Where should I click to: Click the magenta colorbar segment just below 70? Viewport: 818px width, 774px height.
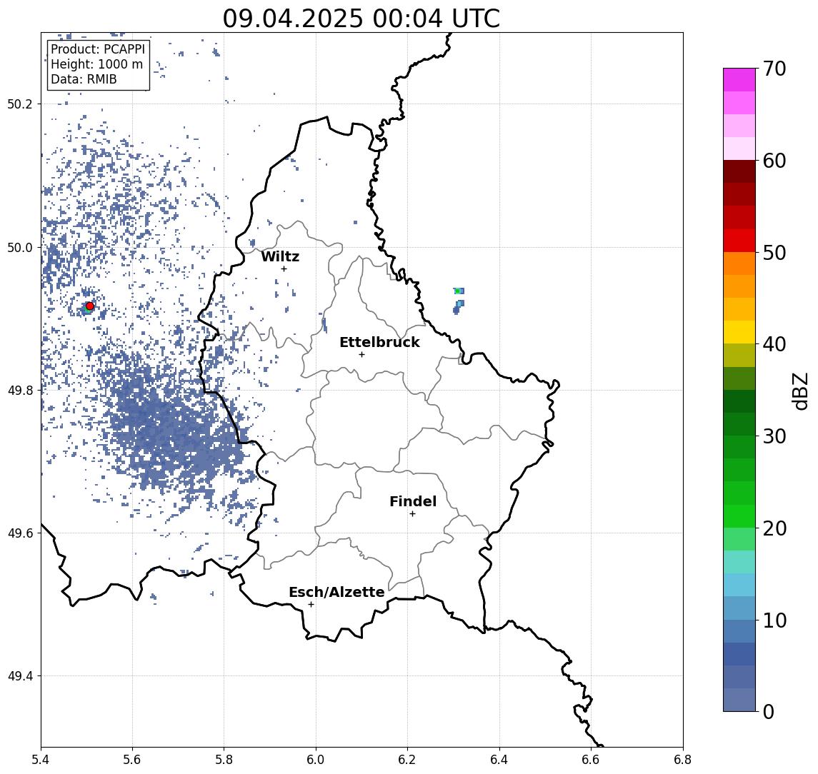[739, 80]
